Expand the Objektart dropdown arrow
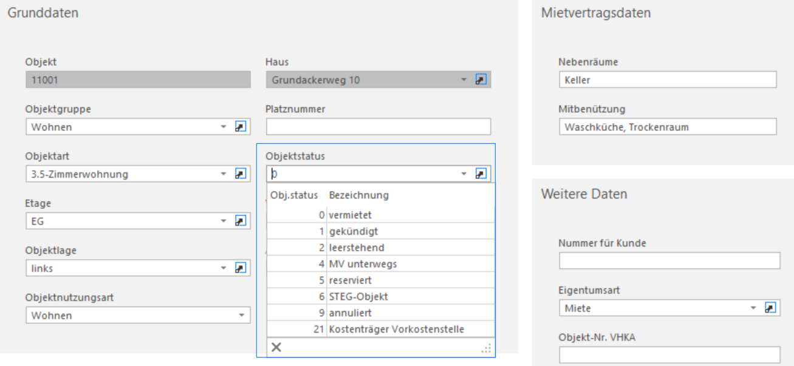Image resolution: width=794 pixels, height=366 pixels. pyautogui.click(x=224, y=174)
